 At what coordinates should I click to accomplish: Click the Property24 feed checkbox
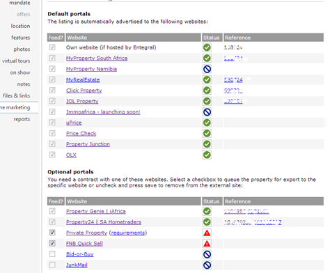tap(52, 221)
